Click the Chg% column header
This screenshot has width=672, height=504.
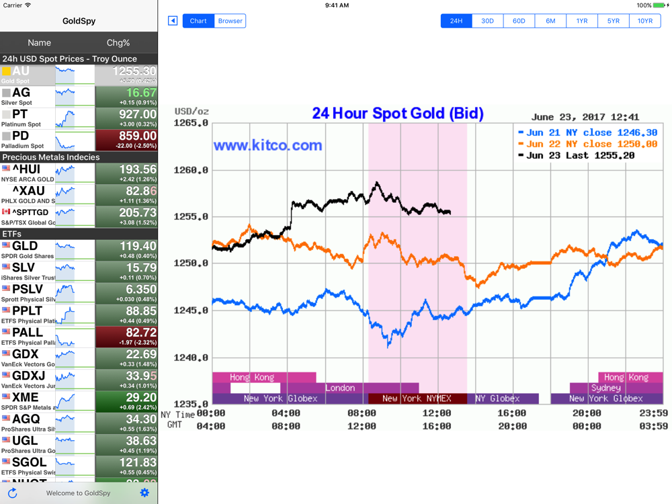coord(118,43)
